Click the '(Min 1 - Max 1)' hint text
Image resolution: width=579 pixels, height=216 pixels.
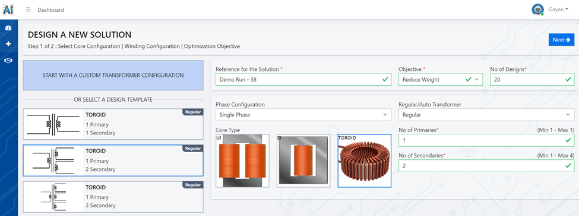click(x=556, y=130)
